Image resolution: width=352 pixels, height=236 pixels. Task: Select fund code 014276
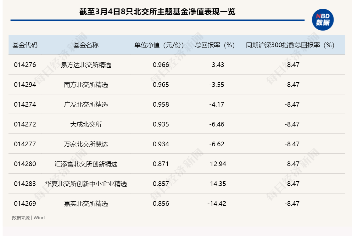point(25,65)
